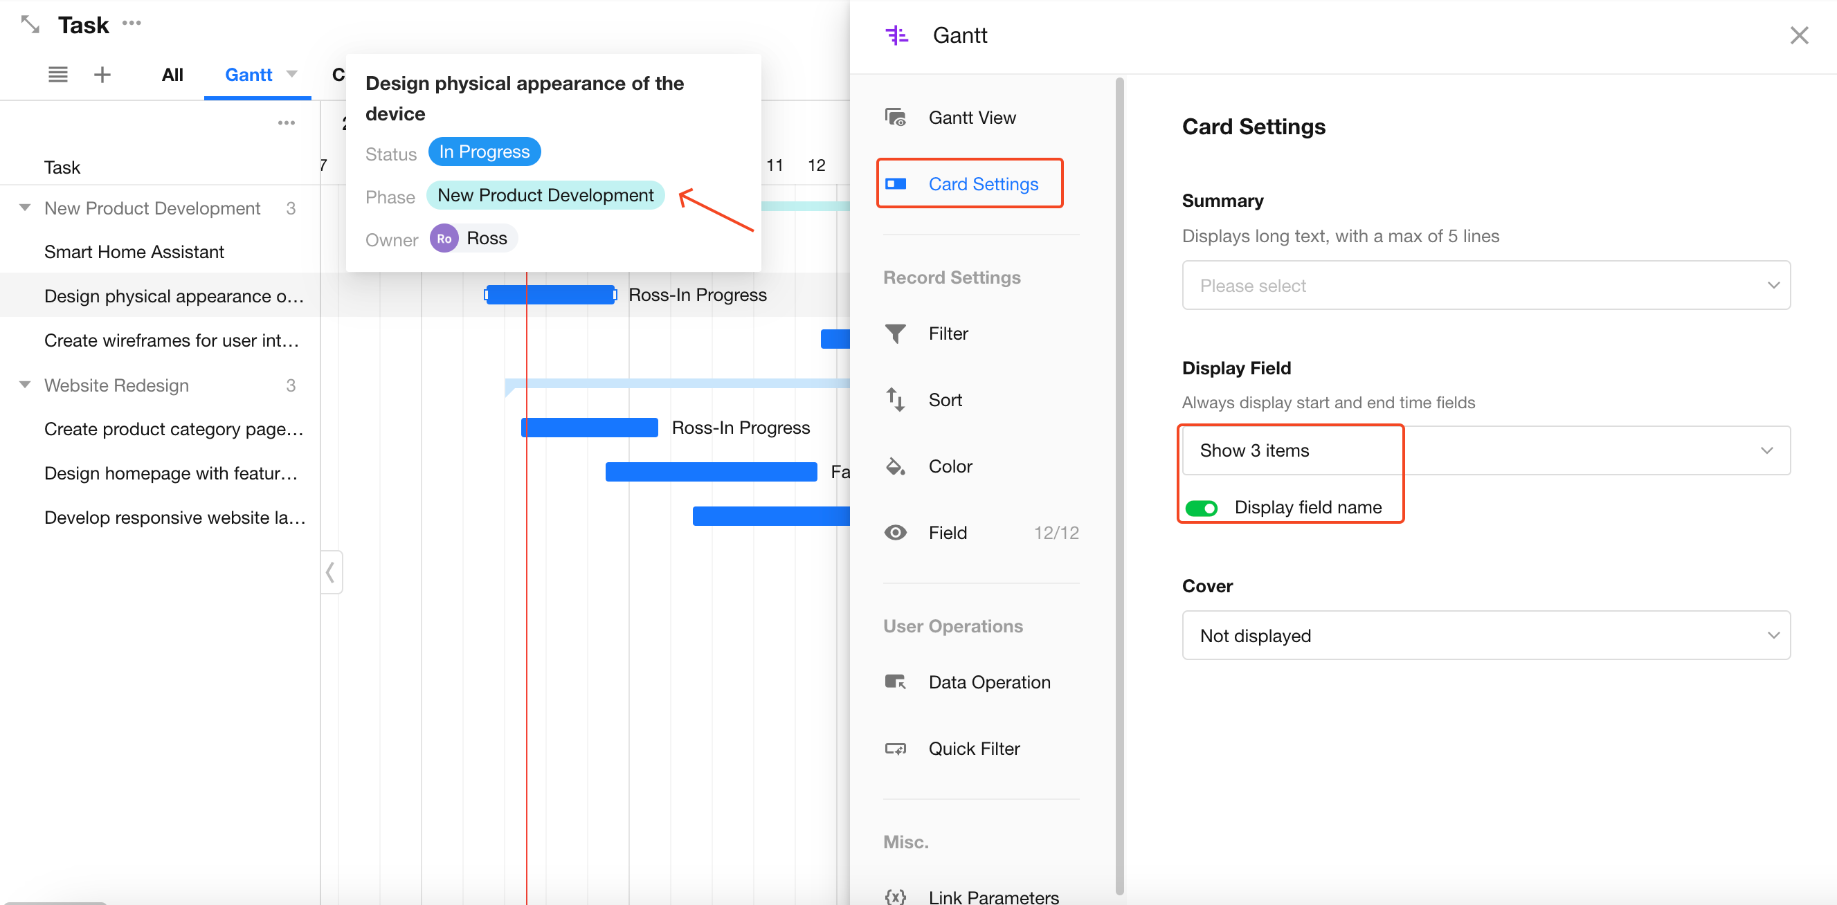The width and height of the screenshot is (1837, 905).
Task: Toggle the Display field name switch
Action: (x=1201, y=507)
